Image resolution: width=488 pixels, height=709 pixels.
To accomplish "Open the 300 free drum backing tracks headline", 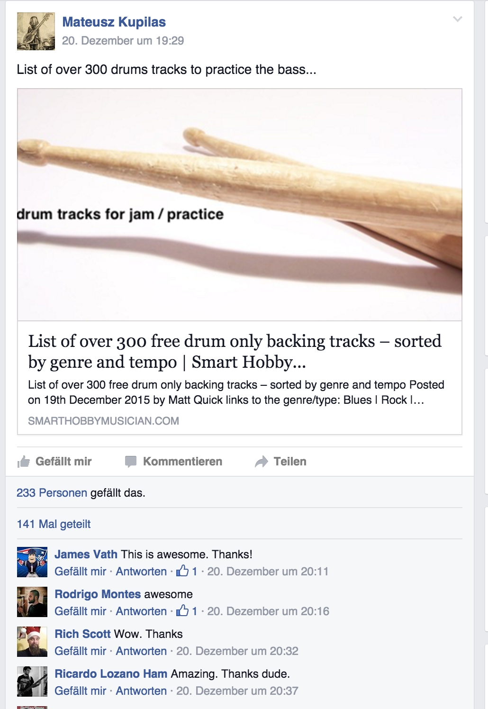I will point(235,351).
